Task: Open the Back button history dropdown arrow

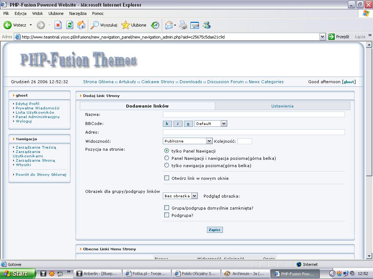Action: [31, 25]
